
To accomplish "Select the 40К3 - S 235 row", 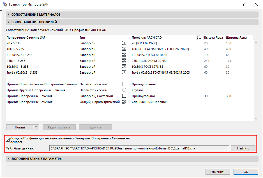I will tap(130, 49).
